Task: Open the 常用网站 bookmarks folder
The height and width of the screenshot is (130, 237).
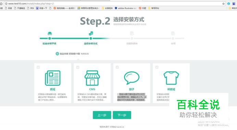Action: click(x=153, y=8)
